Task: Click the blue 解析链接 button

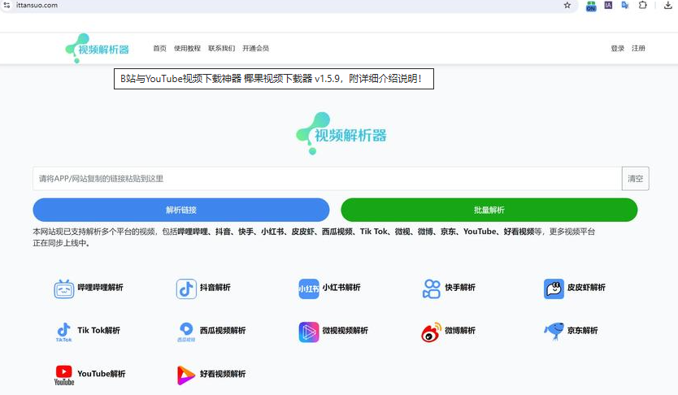Action: click(181, 210)
